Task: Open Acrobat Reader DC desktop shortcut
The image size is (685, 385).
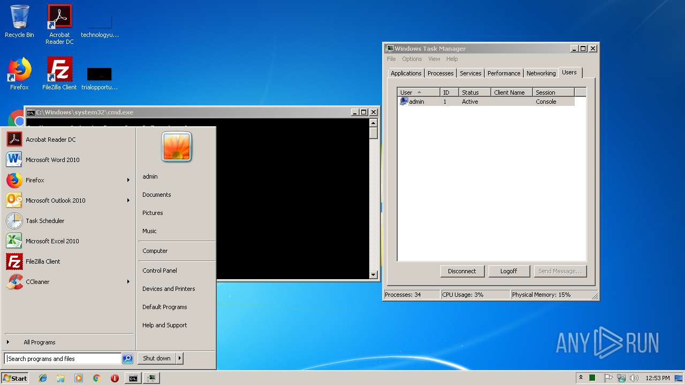Action: click(x=59, y=24)
